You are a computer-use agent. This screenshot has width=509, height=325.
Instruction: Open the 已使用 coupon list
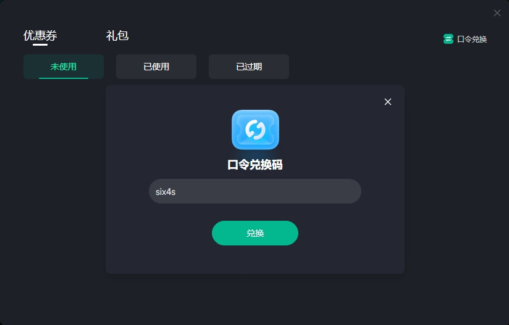coord(156,67)
